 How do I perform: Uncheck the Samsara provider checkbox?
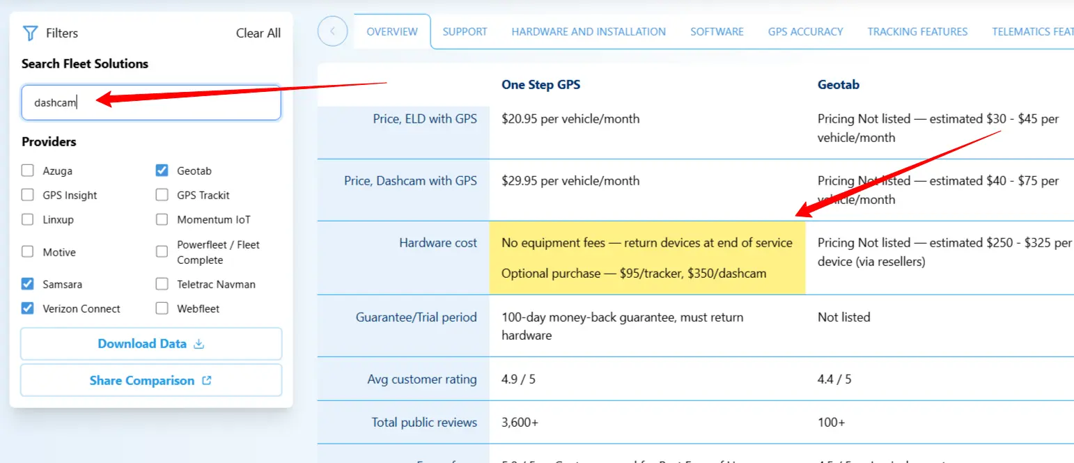28,284
